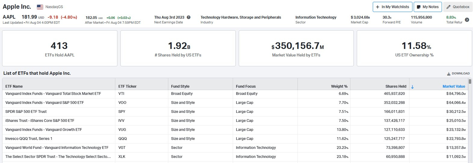Click the Large Cap focus in SPY row

[x=244, y=112]
